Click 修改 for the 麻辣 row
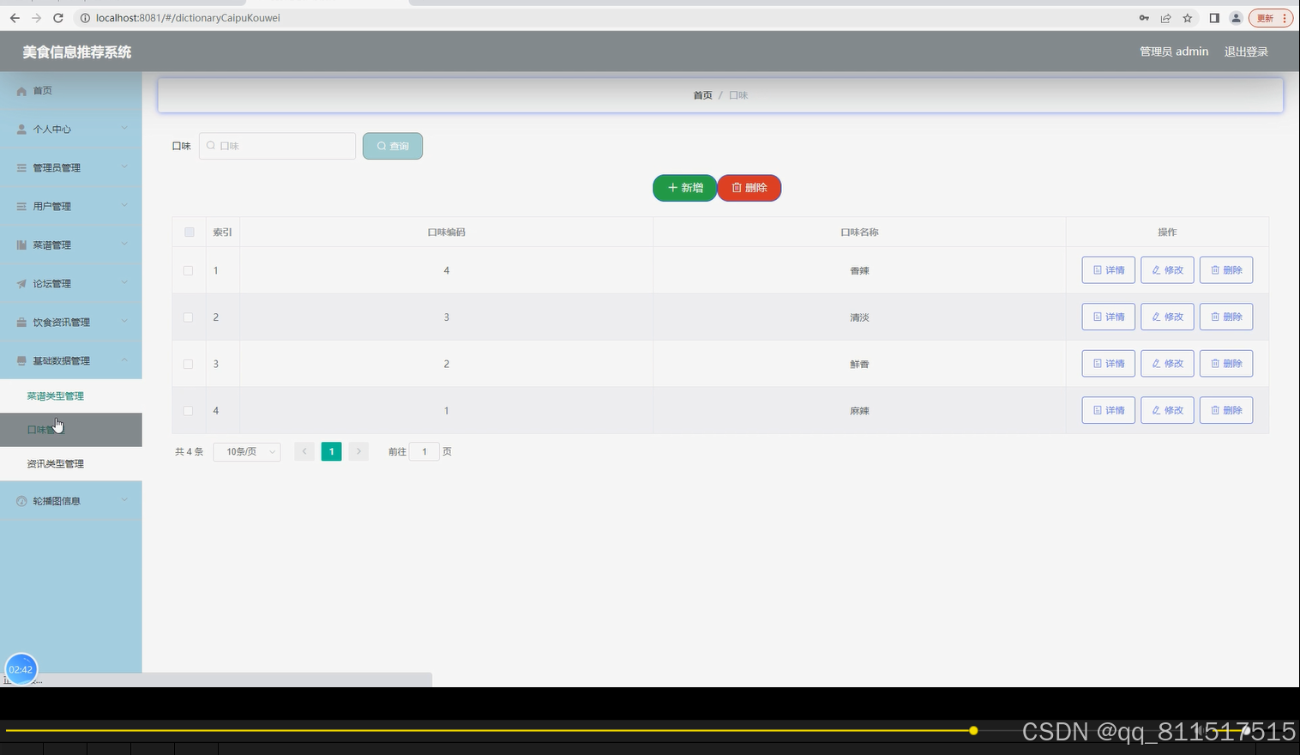The height and width of the screenshot is (755, 1300). tap(1167, 411)
